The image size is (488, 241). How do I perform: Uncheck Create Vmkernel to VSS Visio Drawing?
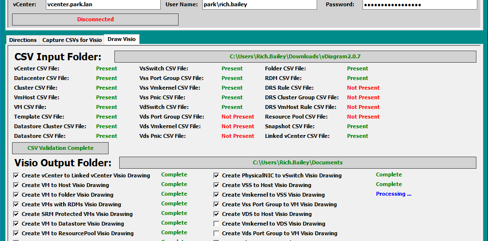[x=217, y=195]
